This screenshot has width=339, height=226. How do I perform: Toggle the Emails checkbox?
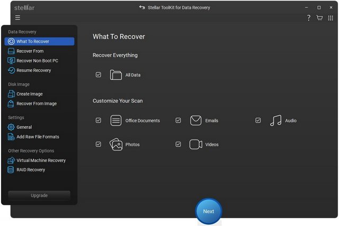(178, 120)
